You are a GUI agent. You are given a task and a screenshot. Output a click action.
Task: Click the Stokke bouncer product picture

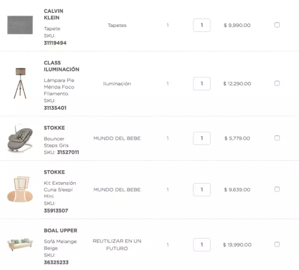(20, 138)
